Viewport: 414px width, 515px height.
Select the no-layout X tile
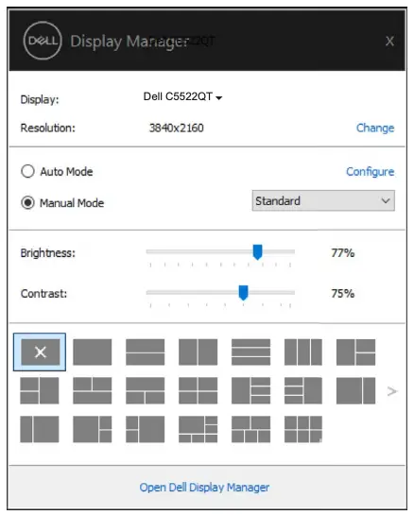(40, 352)
